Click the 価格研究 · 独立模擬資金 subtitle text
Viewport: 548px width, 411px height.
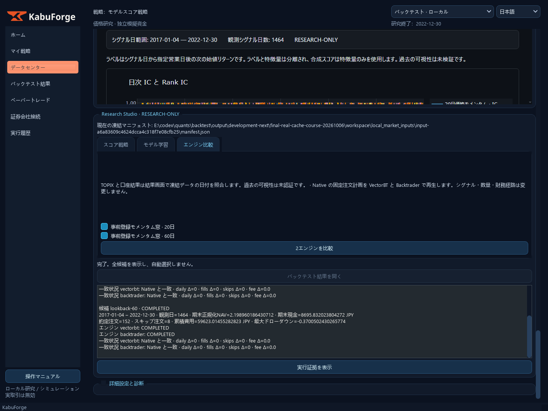(120, 24)
